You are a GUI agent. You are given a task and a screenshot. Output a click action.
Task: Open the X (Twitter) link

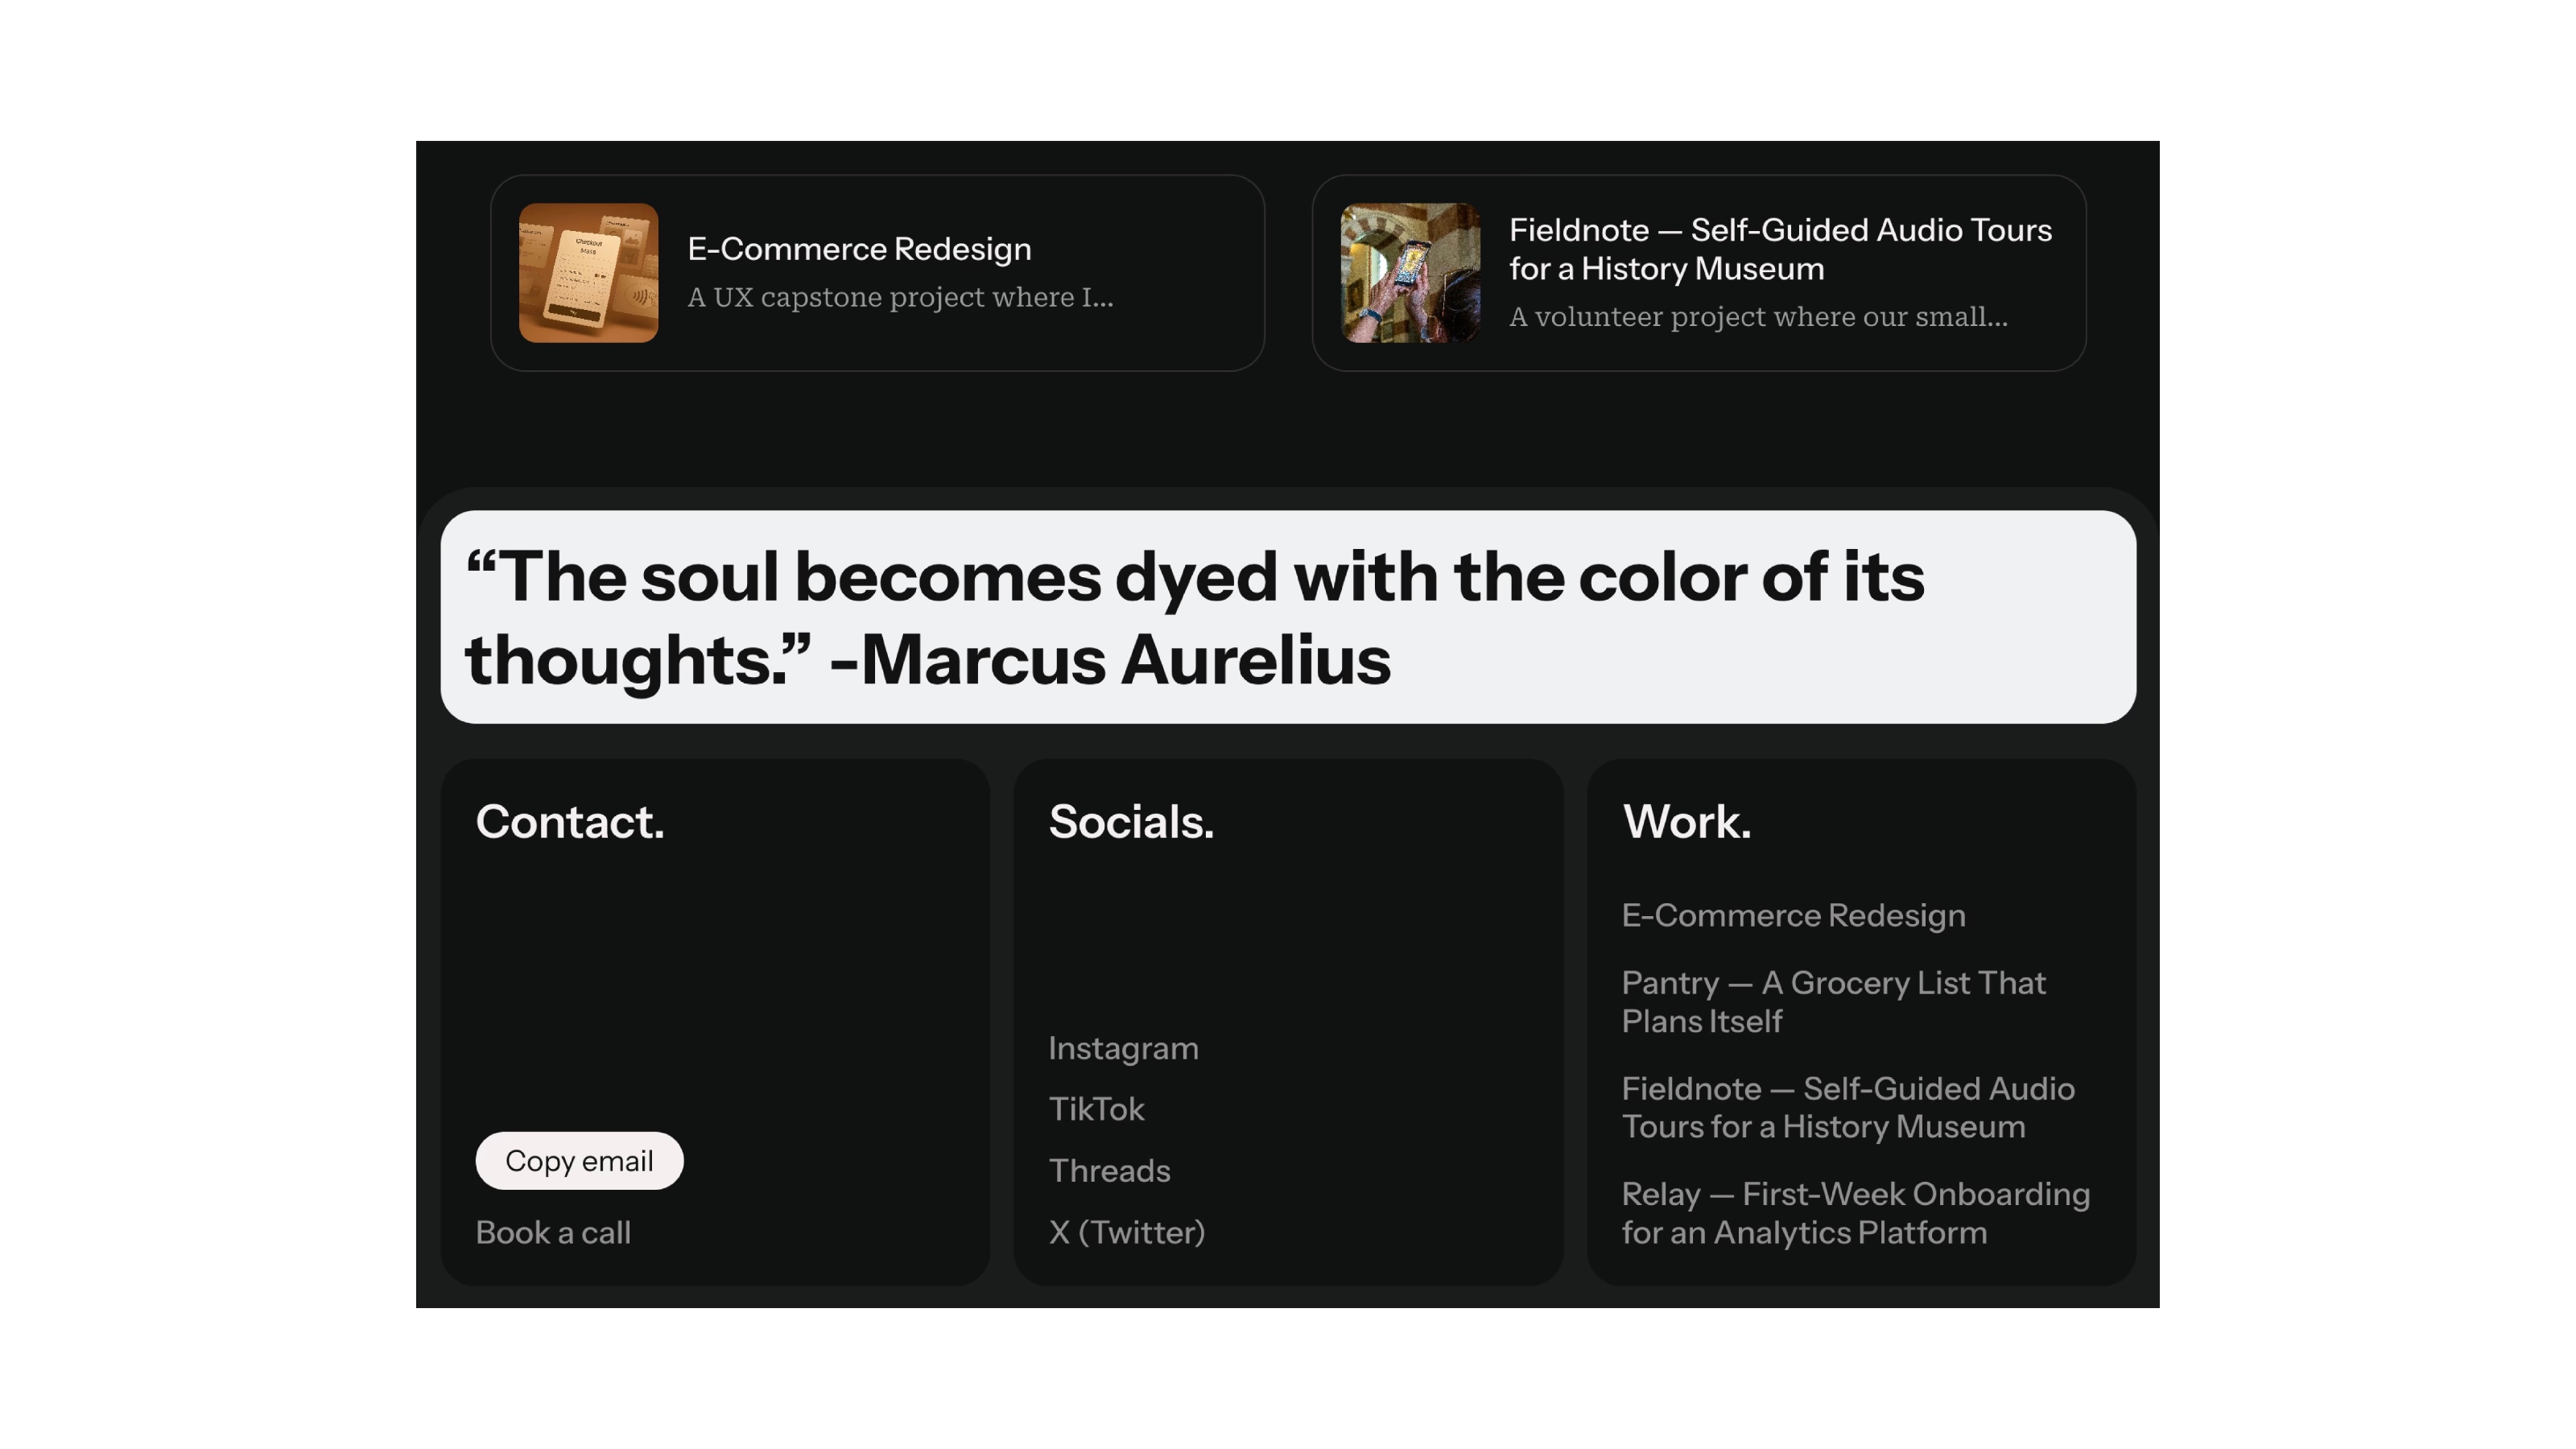point(1127,1232)
